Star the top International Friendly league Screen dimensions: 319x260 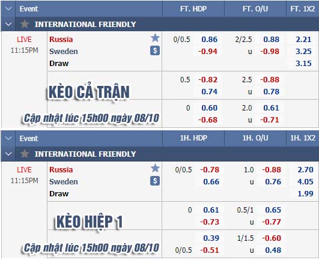pos(25,24)
